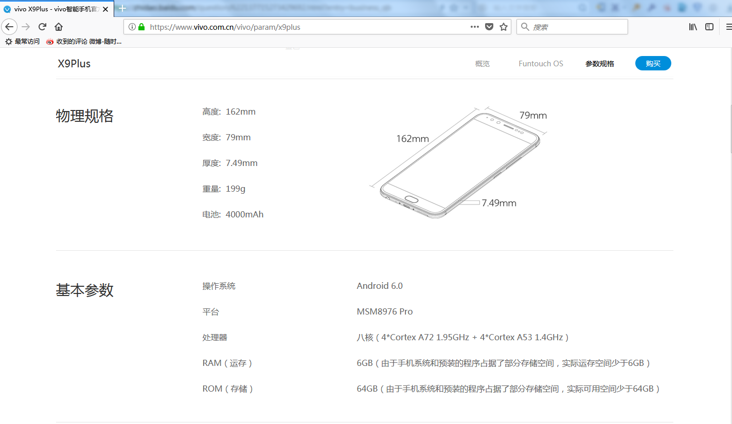Viewport: 732px width, 424px height.
Task: Click the 平台 label
Action: coord(210,311)
